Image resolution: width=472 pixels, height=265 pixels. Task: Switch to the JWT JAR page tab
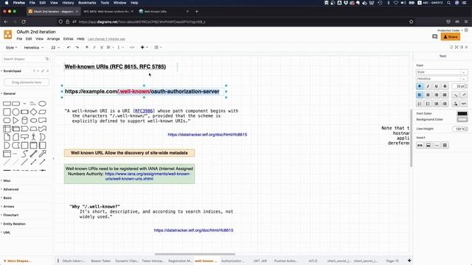pyautogui.click(x=260, y=261)
